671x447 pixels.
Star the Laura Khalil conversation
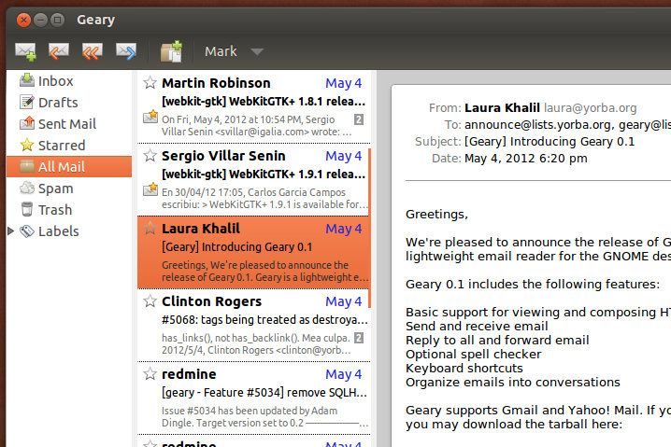150,228
